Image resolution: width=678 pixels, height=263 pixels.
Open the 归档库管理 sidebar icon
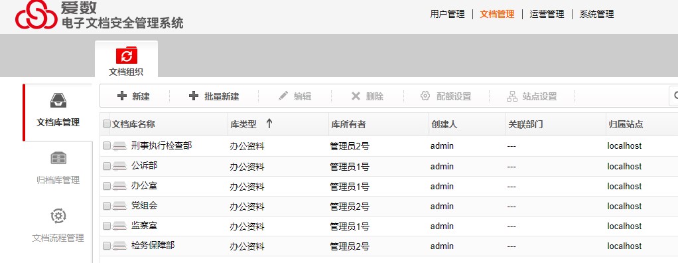[x=58, y=158]
